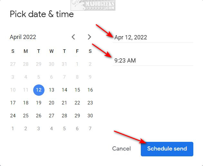Edit the Apr 12, 2022 date field

tap(153, 37)
